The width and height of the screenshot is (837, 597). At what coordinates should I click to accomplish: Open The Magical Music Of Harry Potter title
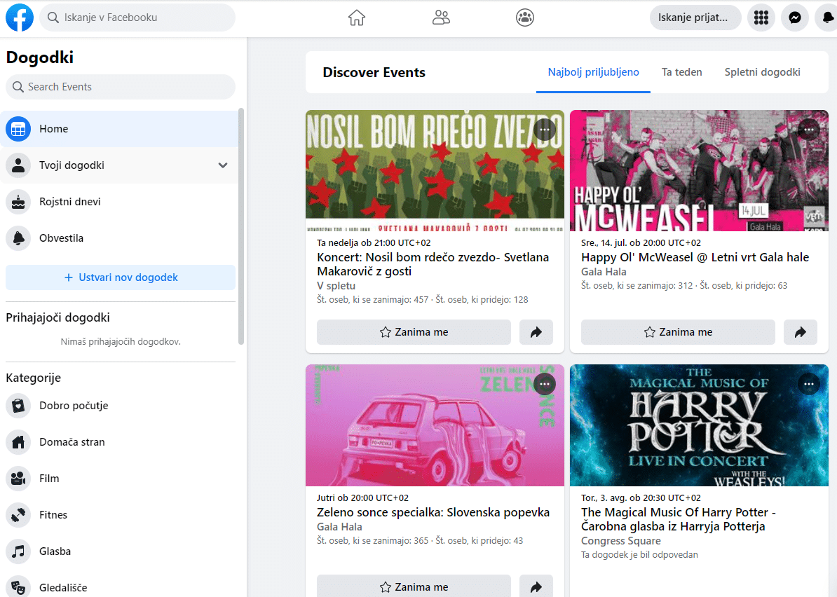[679, 519]
